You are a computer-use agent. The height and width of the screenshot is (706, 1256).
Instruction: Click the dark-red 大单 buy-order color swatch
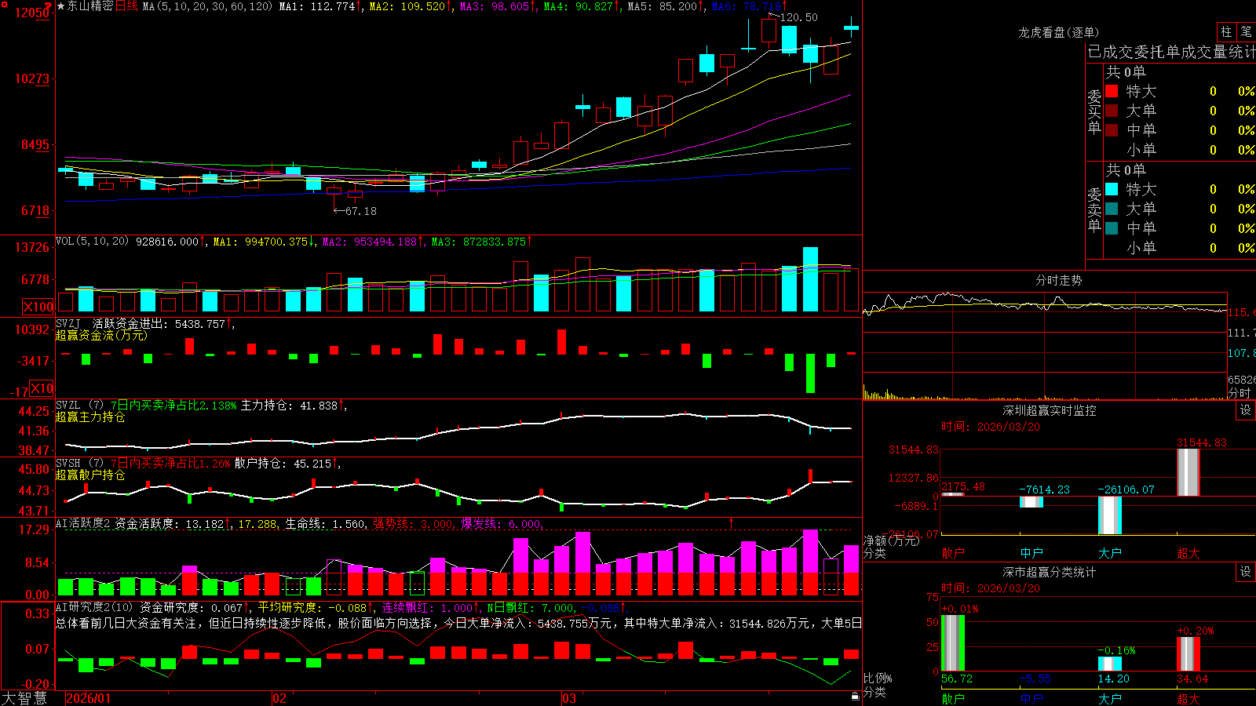tap(1112, 111)
